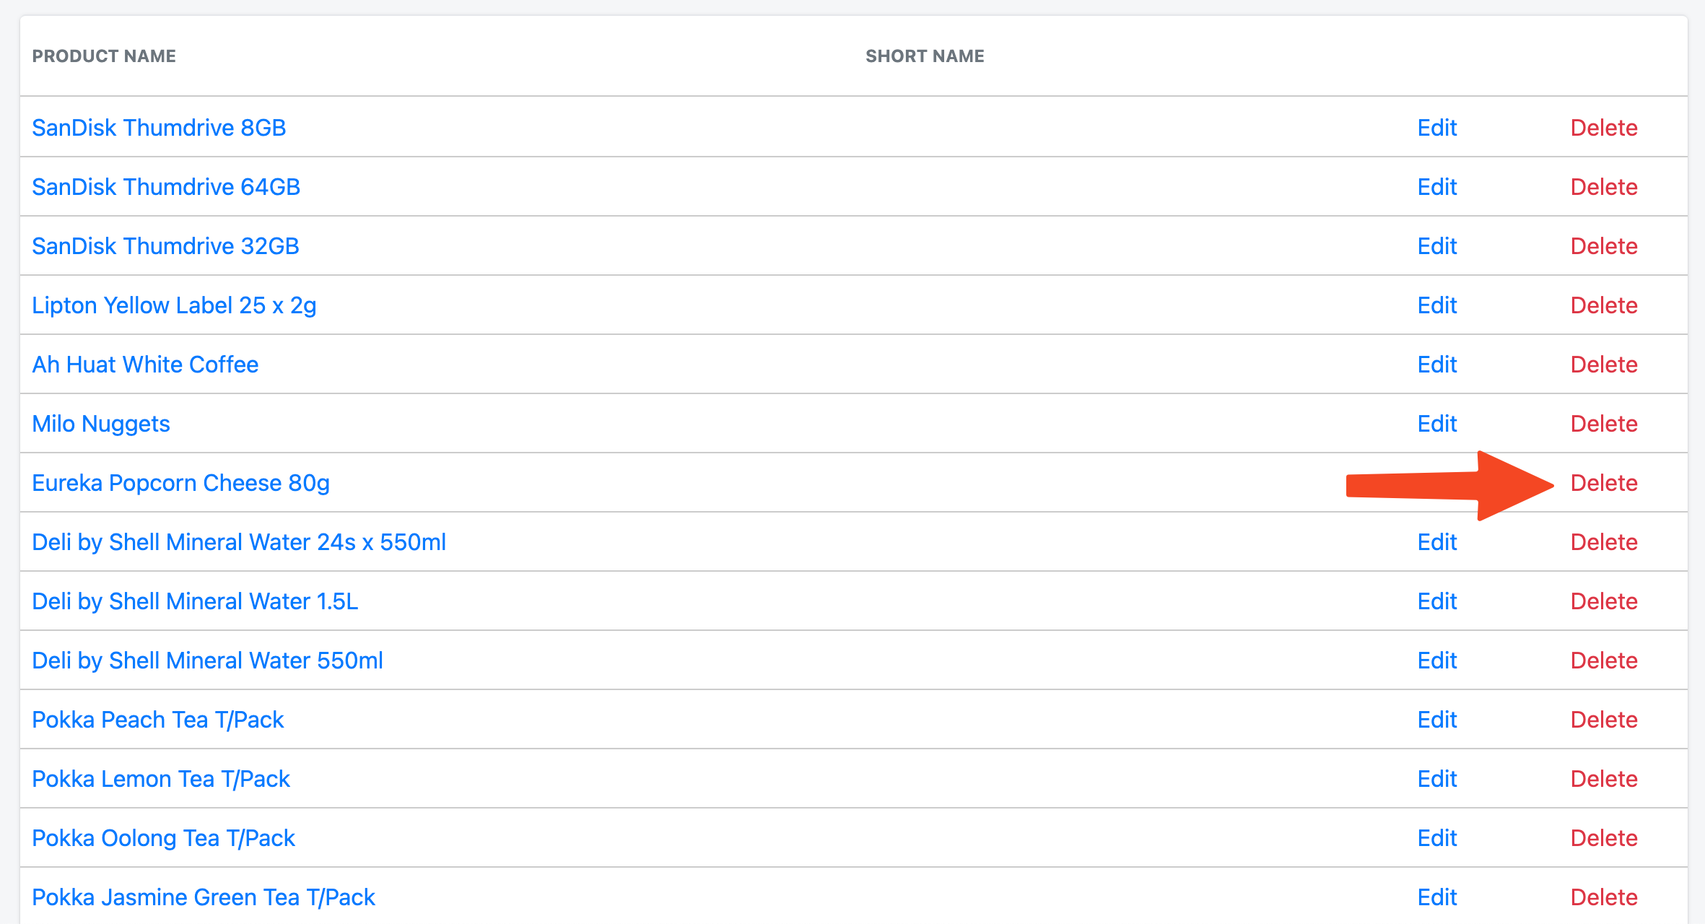
Task: Open Pokka Jasmine Green Tea T/Pack product
Action: pos(204,897)
